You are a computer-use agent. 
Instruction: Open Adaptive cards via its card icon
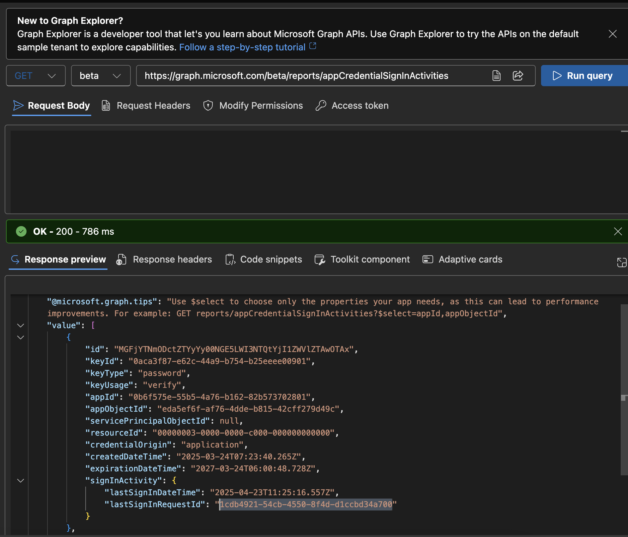point(428,259)
